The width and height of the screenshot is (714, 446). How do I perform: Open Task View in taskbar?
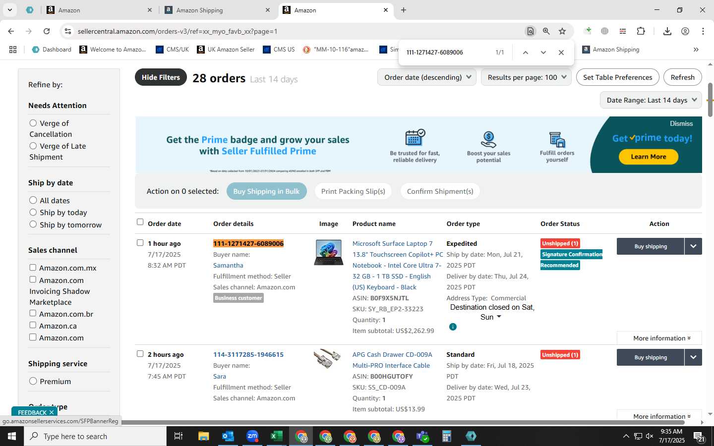click(178, 436)
